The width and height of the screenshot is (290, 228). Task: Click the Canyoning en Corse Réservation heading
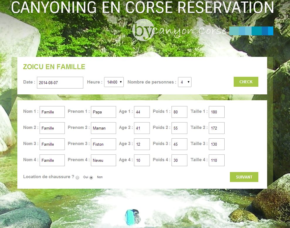tap(143, 7)
